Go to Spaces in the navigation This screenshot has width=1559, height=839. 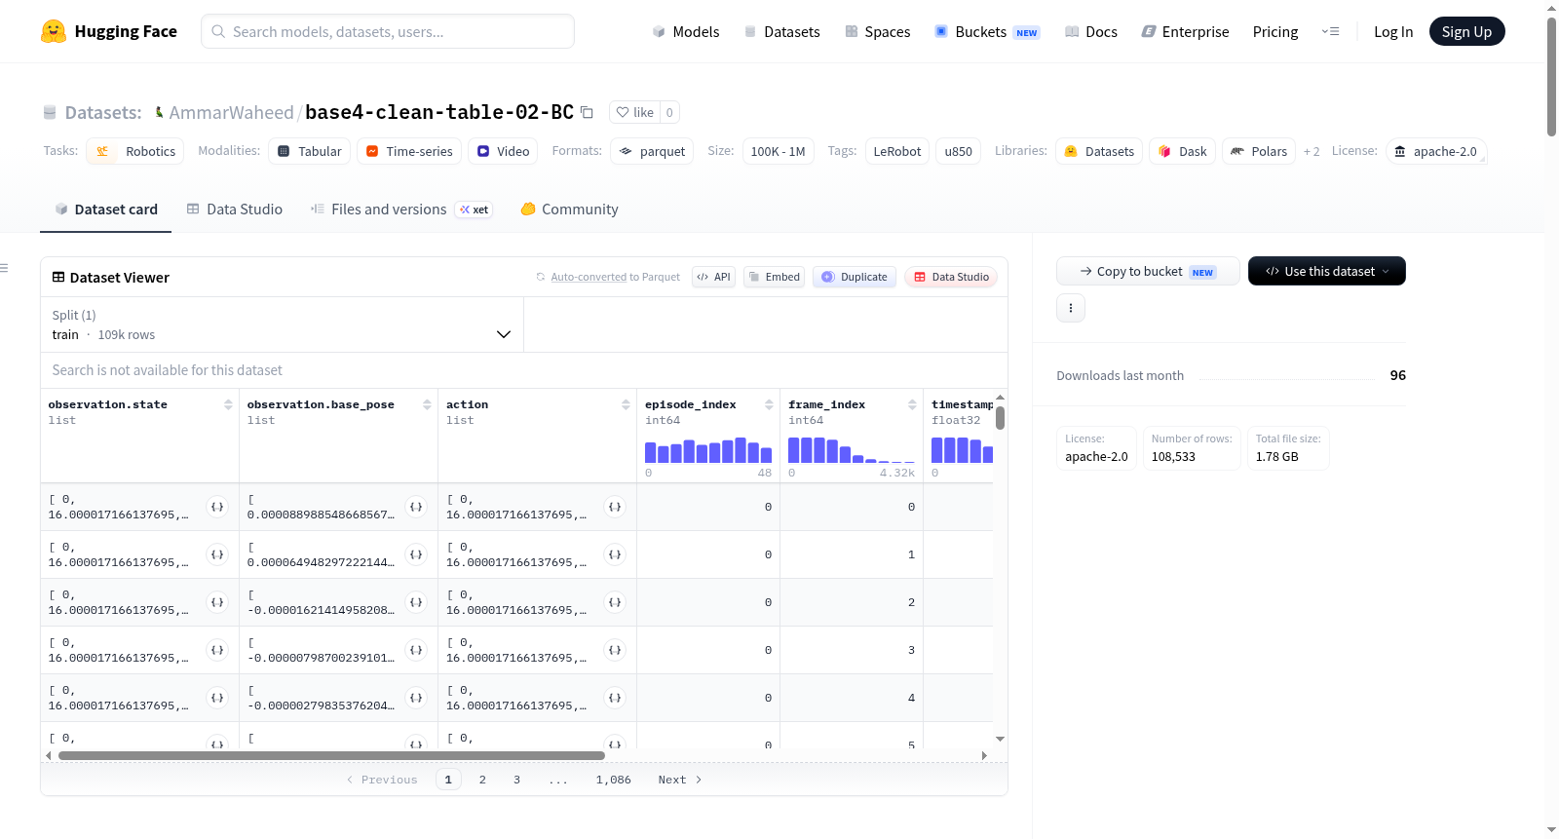click(878, 31)
